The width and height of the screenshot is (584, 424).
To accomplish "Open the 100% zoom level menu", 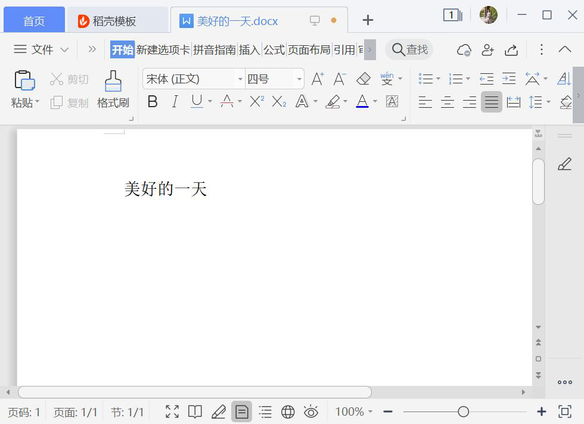I will click(353, 411).
